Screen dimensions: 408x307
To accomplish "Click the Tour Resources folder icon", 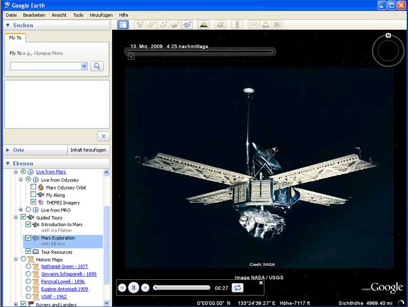I will coord(35,251).
